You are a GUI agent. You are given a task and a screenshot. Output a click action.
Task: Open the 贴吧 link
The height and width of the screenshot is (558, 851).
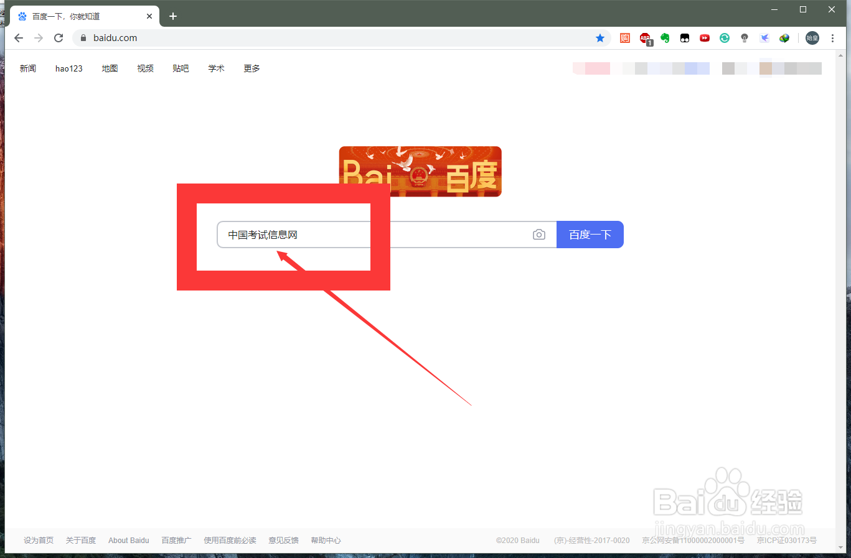click(181, 68)
